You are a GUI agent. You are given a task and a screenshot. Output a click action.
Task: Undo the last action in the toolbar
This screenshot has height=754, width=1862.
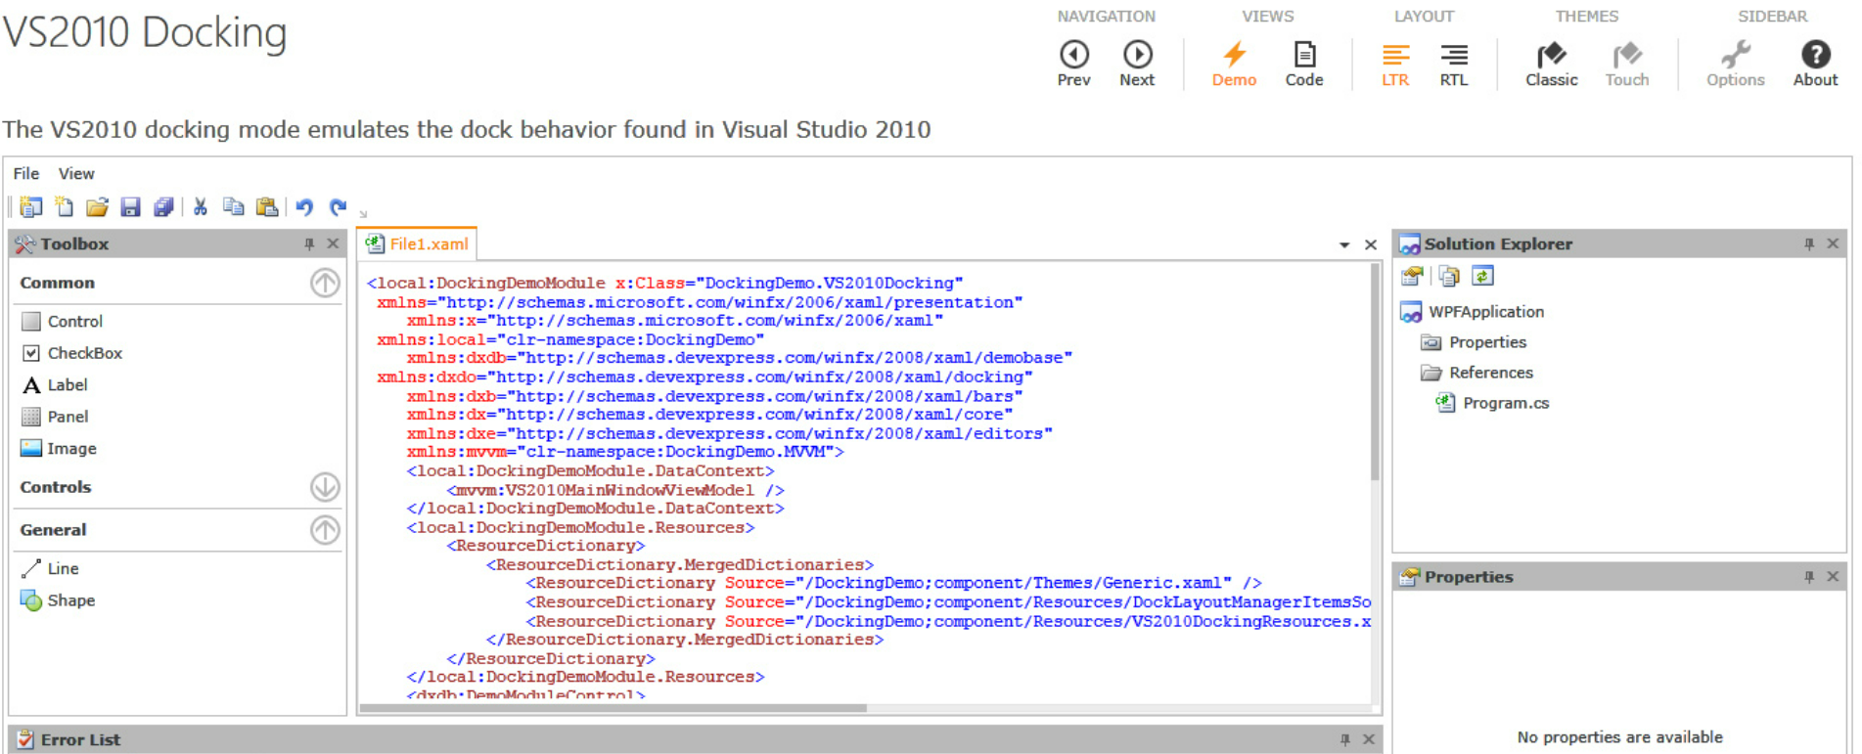click(304, 207)
